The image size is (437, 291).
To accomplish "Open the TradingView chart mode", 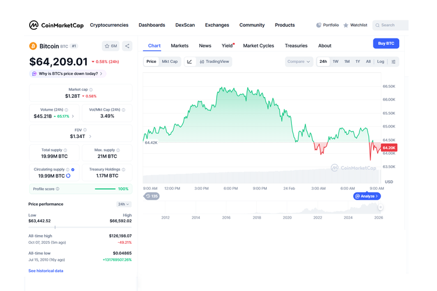I will [x=214, y=62].
